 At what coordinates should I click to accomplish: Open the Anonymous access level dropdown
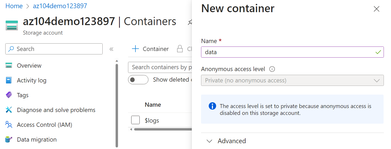tap(292, 80)
